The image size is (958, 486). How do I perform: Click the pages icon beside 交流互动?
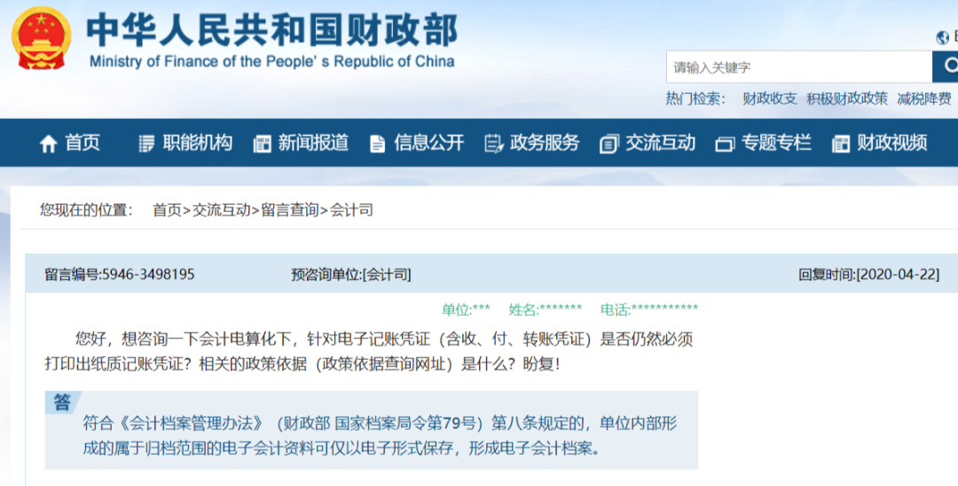click(x=609, y=144)
